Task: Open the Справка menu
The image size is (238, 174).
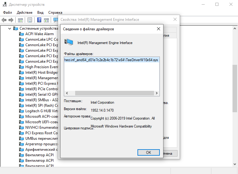Action: pyautogui.click(x=55, y=13)
